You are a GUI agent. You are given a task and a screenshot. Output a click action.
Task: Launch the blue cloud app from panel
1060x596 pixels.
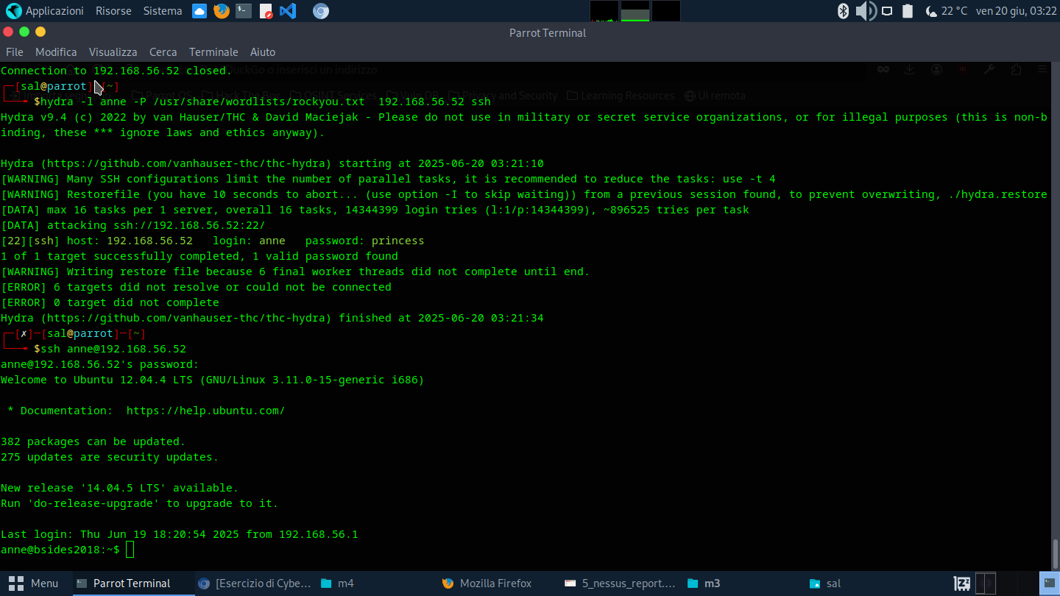click(199, 11)
